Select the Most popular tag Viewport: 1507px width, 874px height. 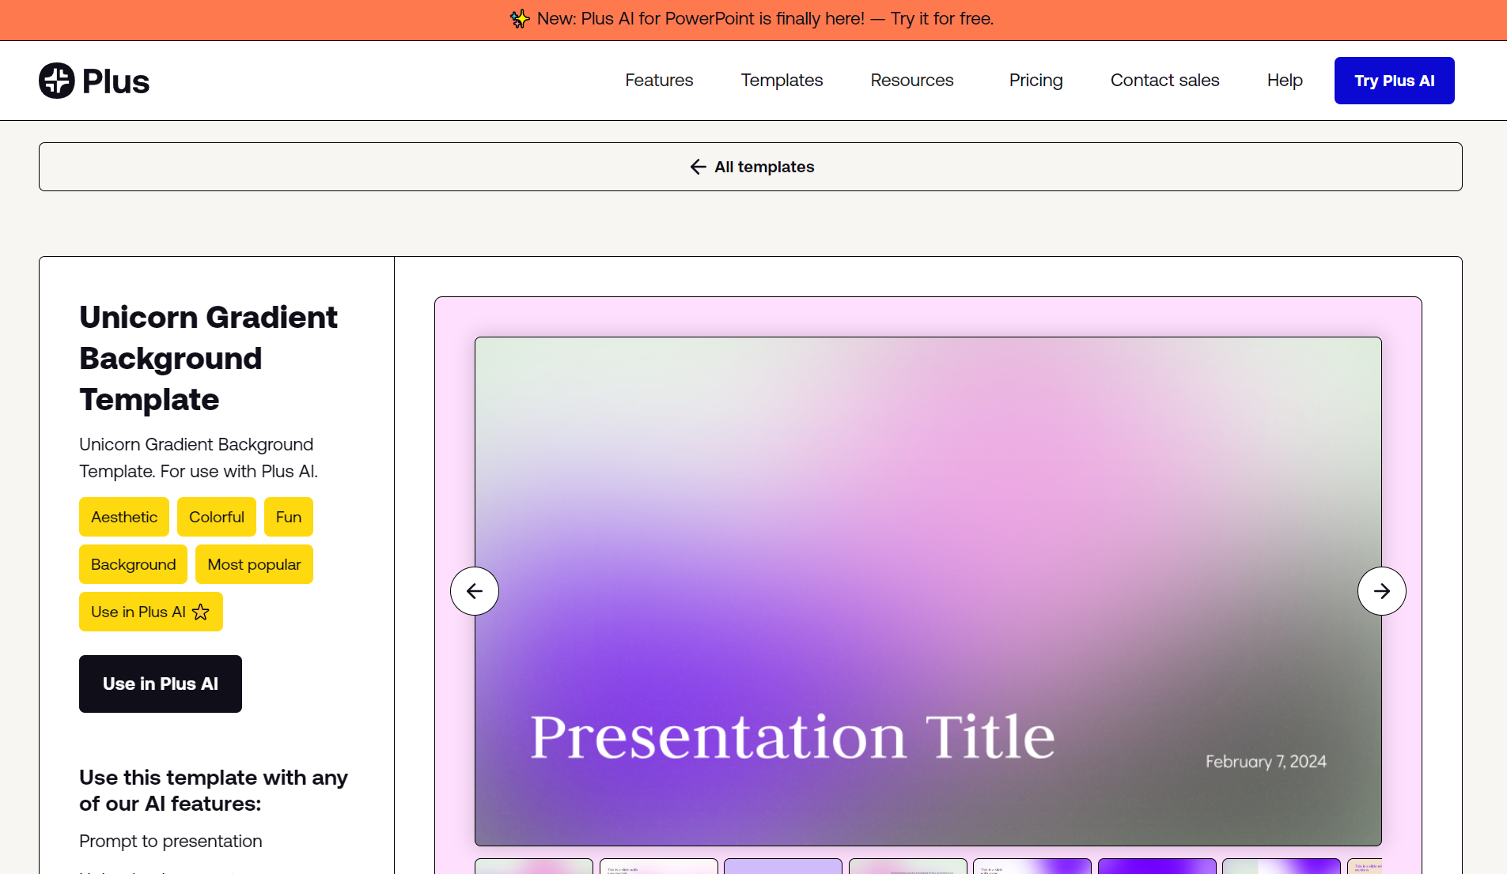click(254, 564)
